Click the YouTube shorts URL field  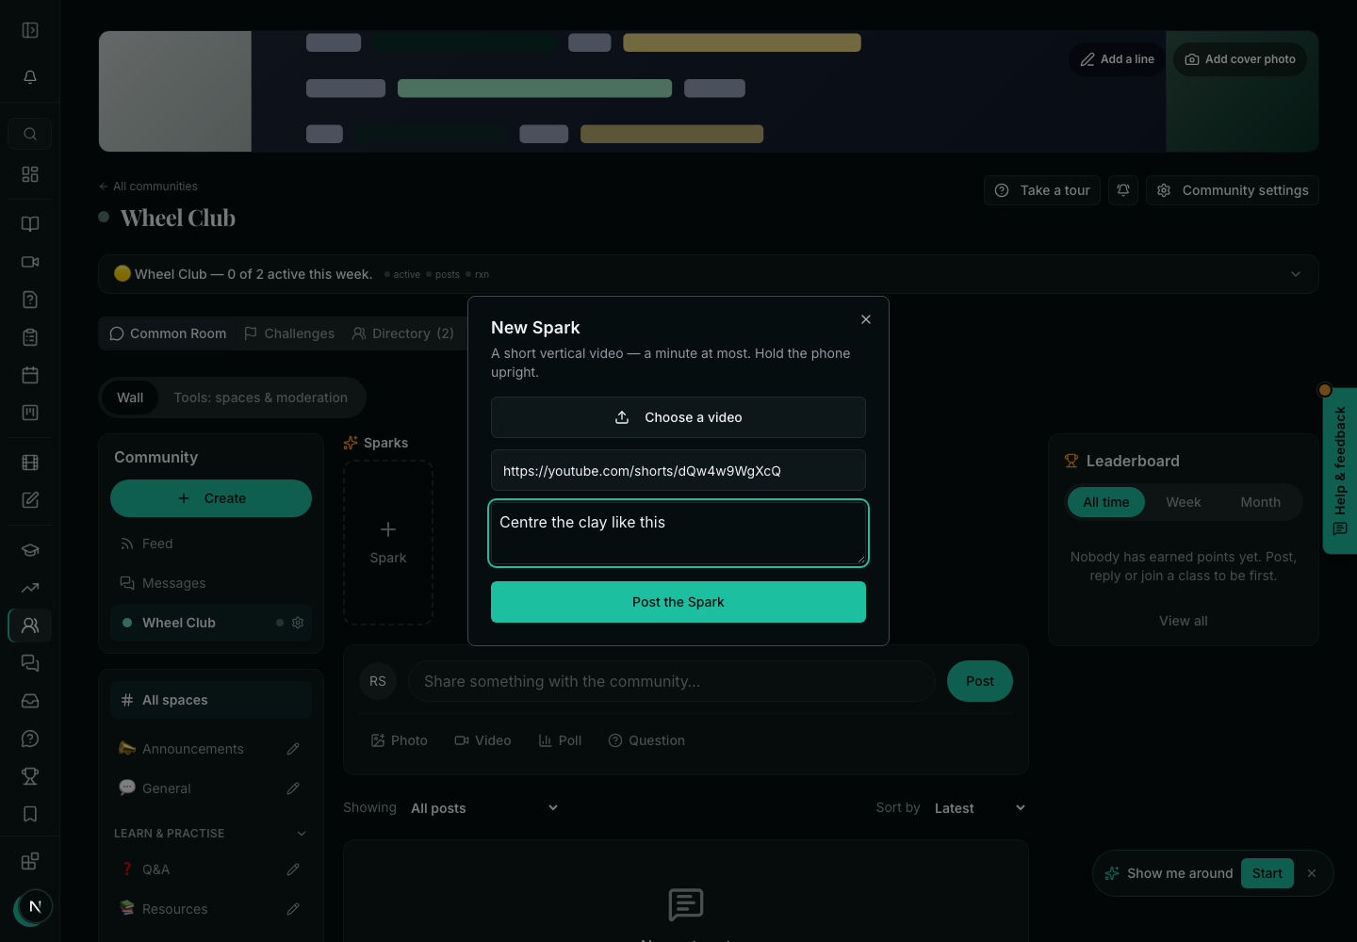678,470
